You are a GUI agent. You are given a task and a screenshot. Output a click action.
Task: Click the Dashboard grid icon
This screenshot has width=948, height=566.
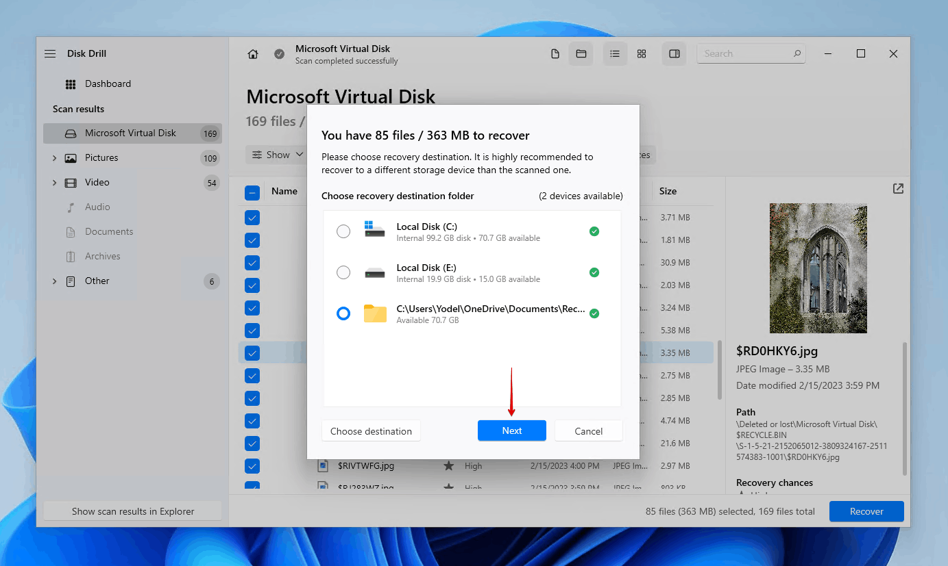coord(71,84)
